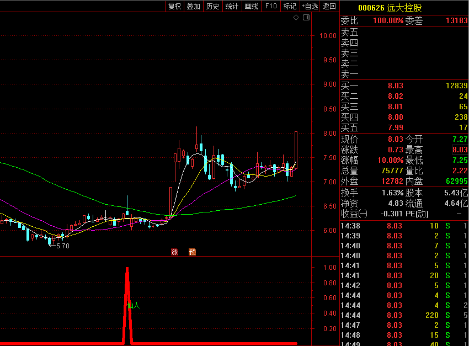Click the 5.70 low price label
469x346 pixels.
tap(63, 246)
